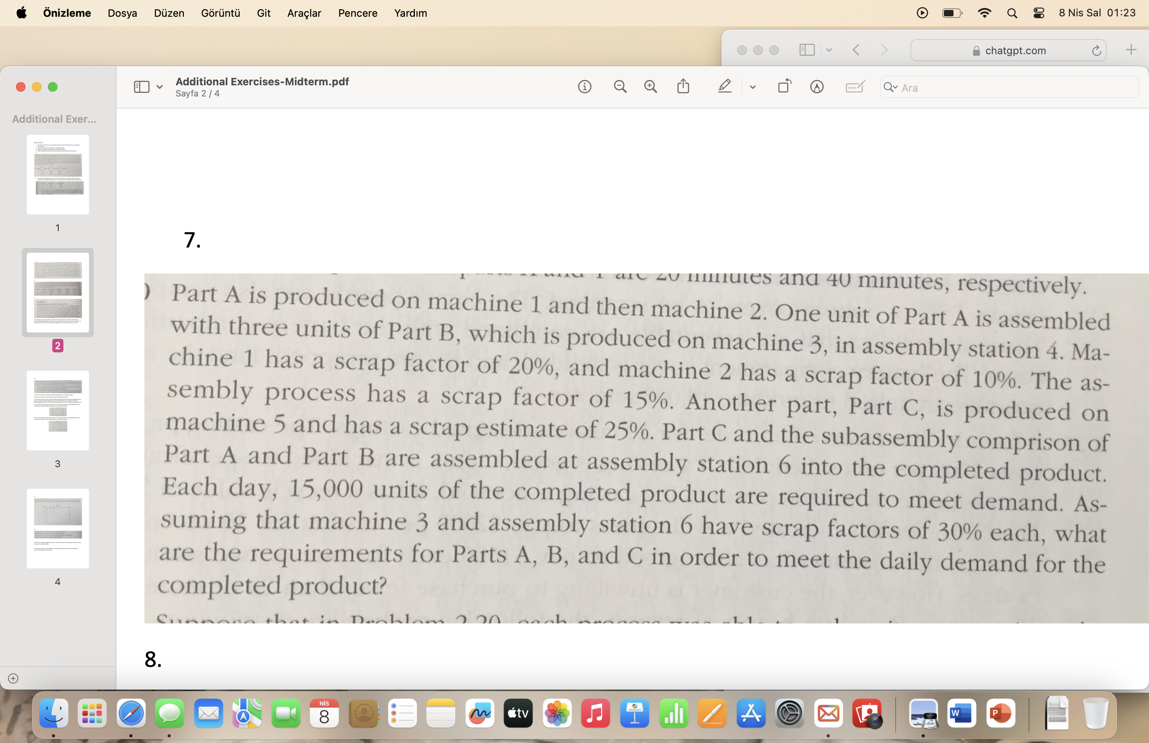This screenshot has height=743, width=1149.
Task: Open Finder from the Dock
Action: click(x=53, y=713)
